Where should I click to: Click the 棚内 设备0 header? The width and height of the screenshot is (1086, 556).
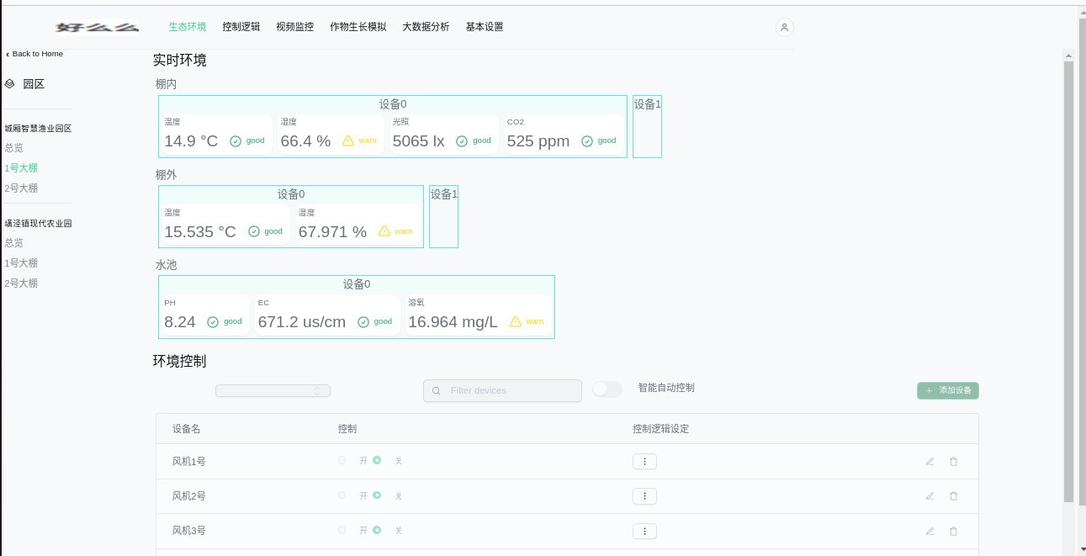[x=393, y=104]
